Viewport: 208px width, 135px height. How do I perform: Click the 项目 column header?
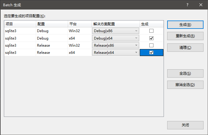[x=20, y=24]
